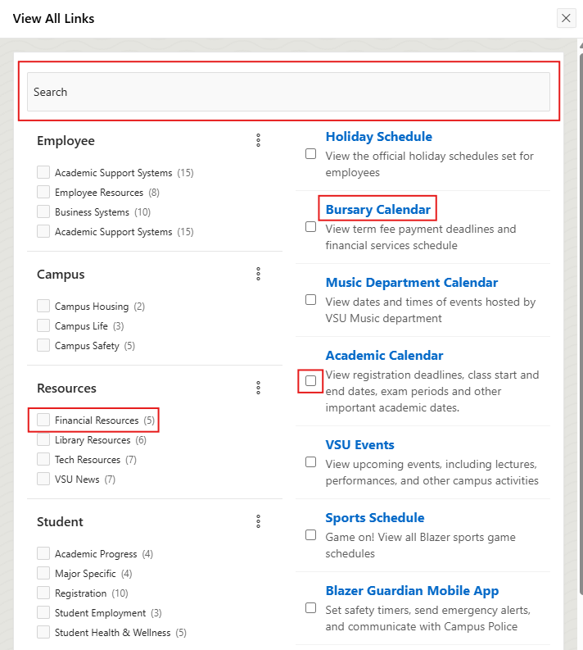Open Employee section three-dot menu
583x650 pixels.
click(x=258, y=141)
